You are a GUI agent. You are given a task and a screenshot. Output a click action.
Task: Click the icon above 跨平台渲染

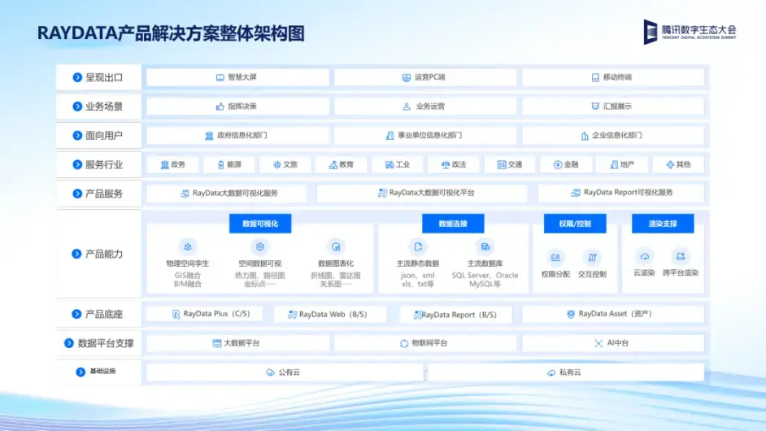pyautogui.click(x=681, y=256)
